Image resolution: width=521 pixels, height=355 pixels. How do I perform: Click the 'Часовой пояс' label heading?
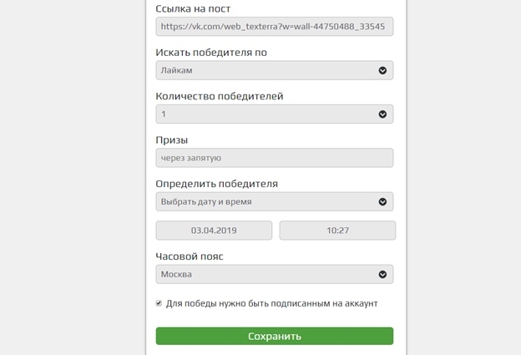click(x=190, y=256)
